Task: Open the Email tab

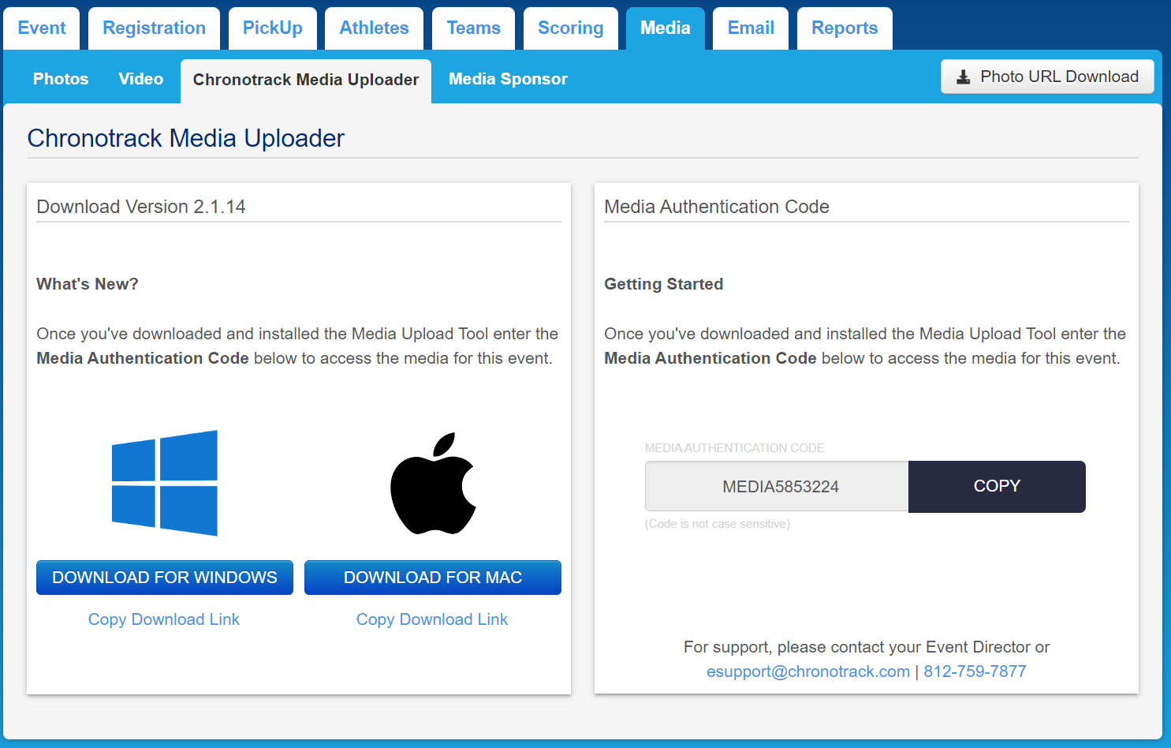Action: pos(750,28)
